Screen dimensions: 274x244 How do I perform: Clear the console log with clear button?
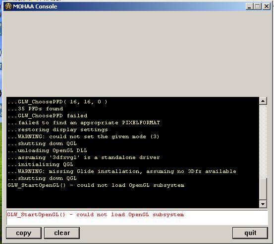coord(62,233)
